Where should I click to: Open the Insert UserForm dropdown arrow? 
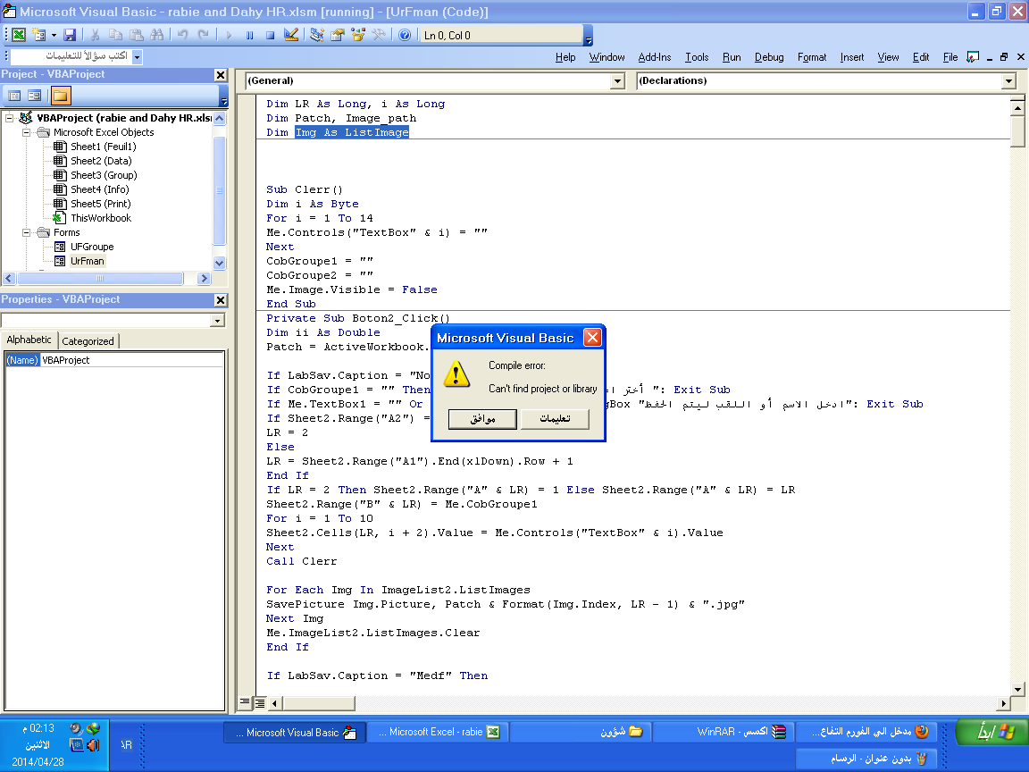(54, 35)
